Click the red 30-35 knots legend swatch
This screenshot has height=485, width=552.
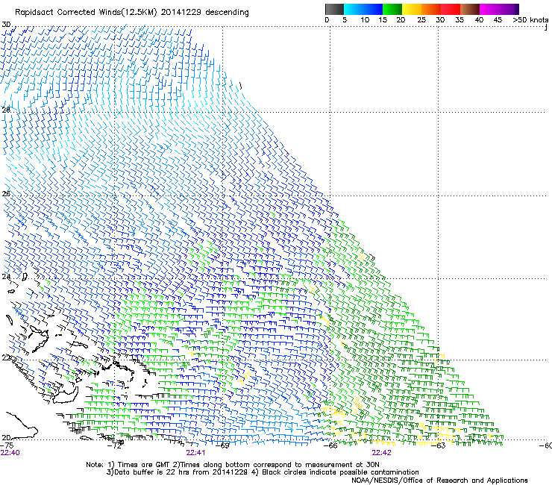451,9
